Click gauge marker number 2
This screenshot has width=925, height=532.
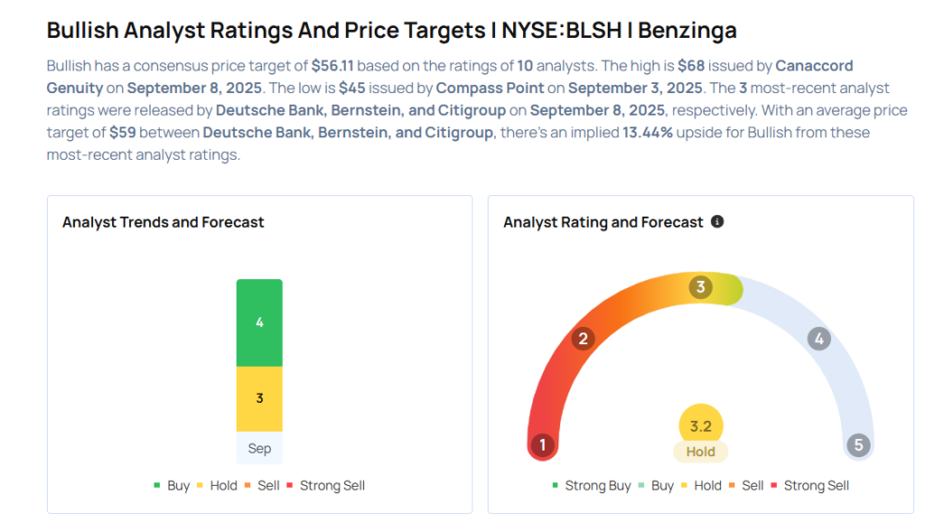tap(584, 339)
